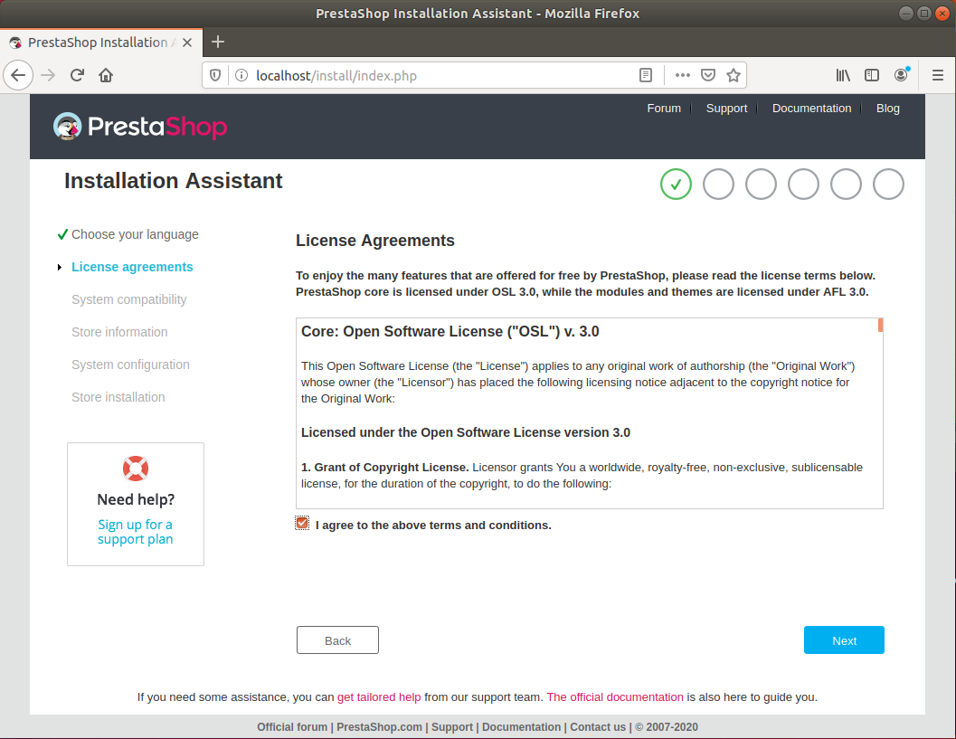Click the tracking protection shield icon
Screen dimensions: 956x739
(214, 75)
